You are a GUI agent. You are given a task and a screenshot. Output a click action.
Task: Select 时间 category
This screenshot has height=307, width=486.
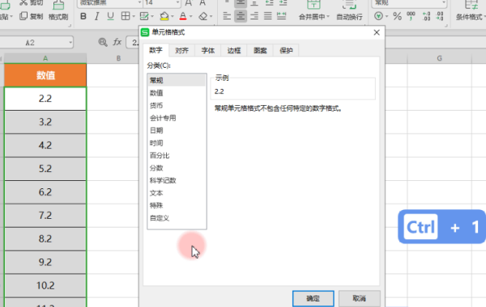pos(177,143)
